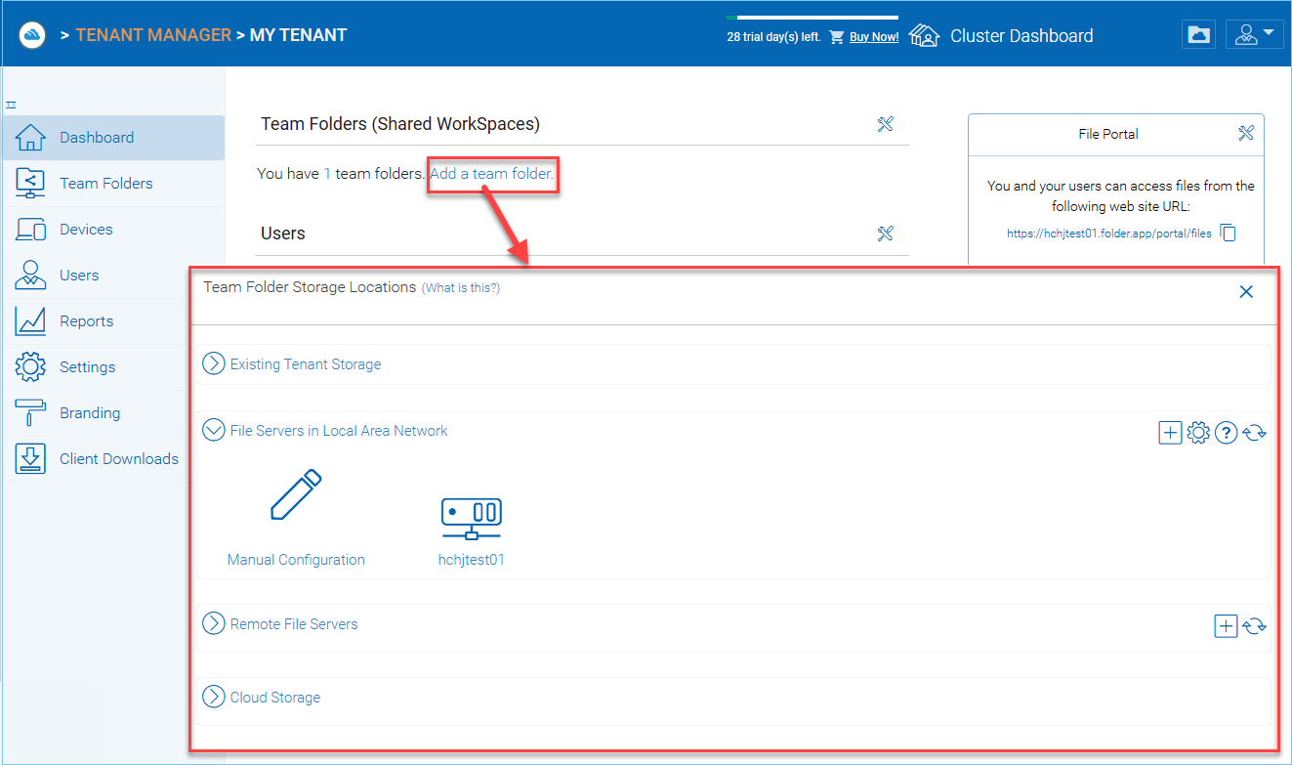Expand the Cloud Storage section

tap(214, 697)
